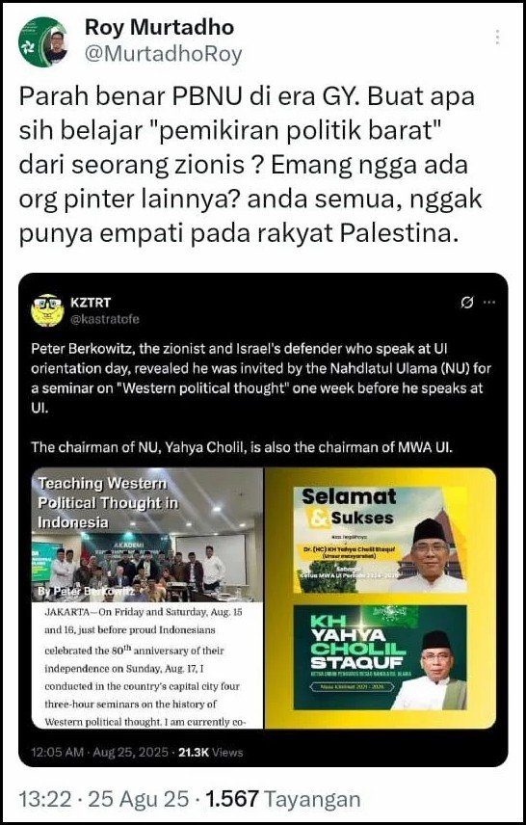Open the Selamat & Sukses congratulation image
This screenshot has height=825, width=526.
click(x=381, y=541)
